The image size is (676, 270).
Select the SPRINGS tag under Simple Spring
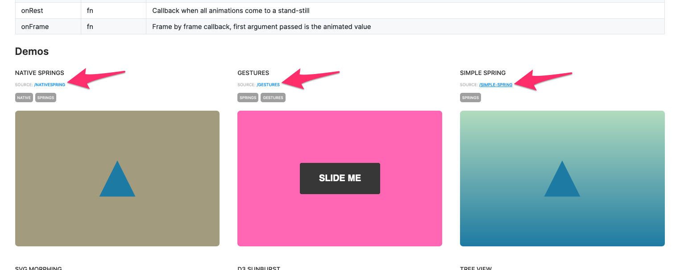(x=470, y=97)
